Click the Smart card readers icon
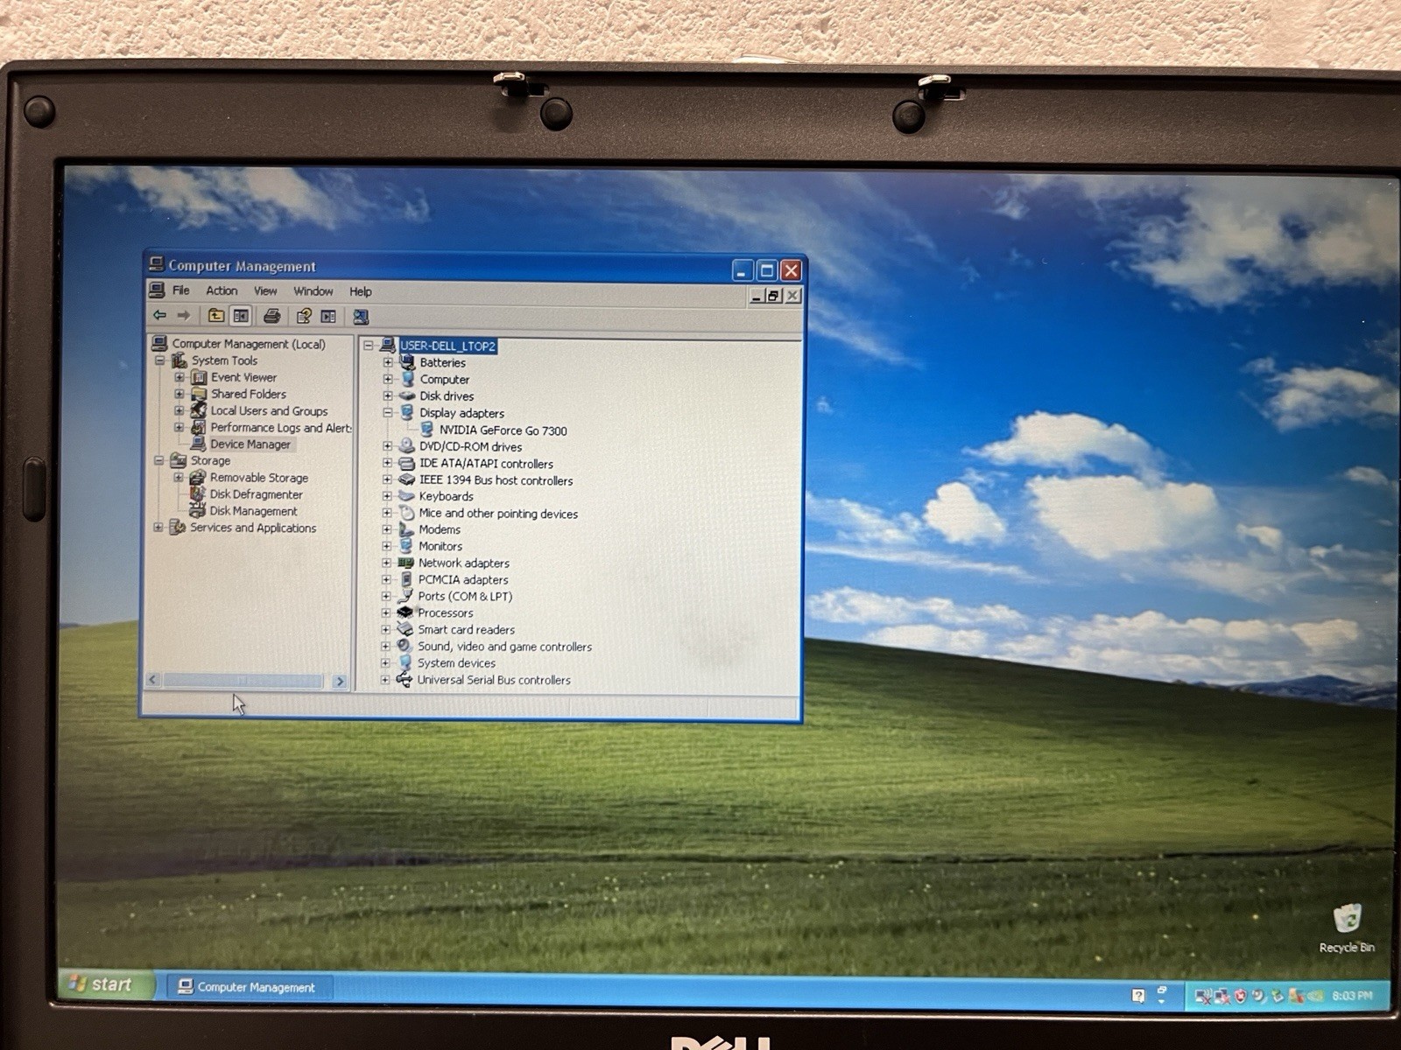 pos(405,629)
